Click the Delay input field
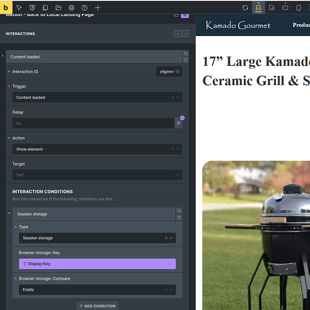The width and height of the screenshot is (310, 310). 93,123
